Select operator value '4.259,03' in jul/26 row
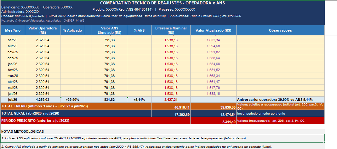 click(43, 100)
